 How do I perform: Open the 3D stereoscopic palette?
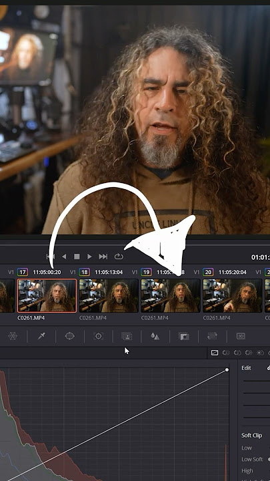point(241,336)
